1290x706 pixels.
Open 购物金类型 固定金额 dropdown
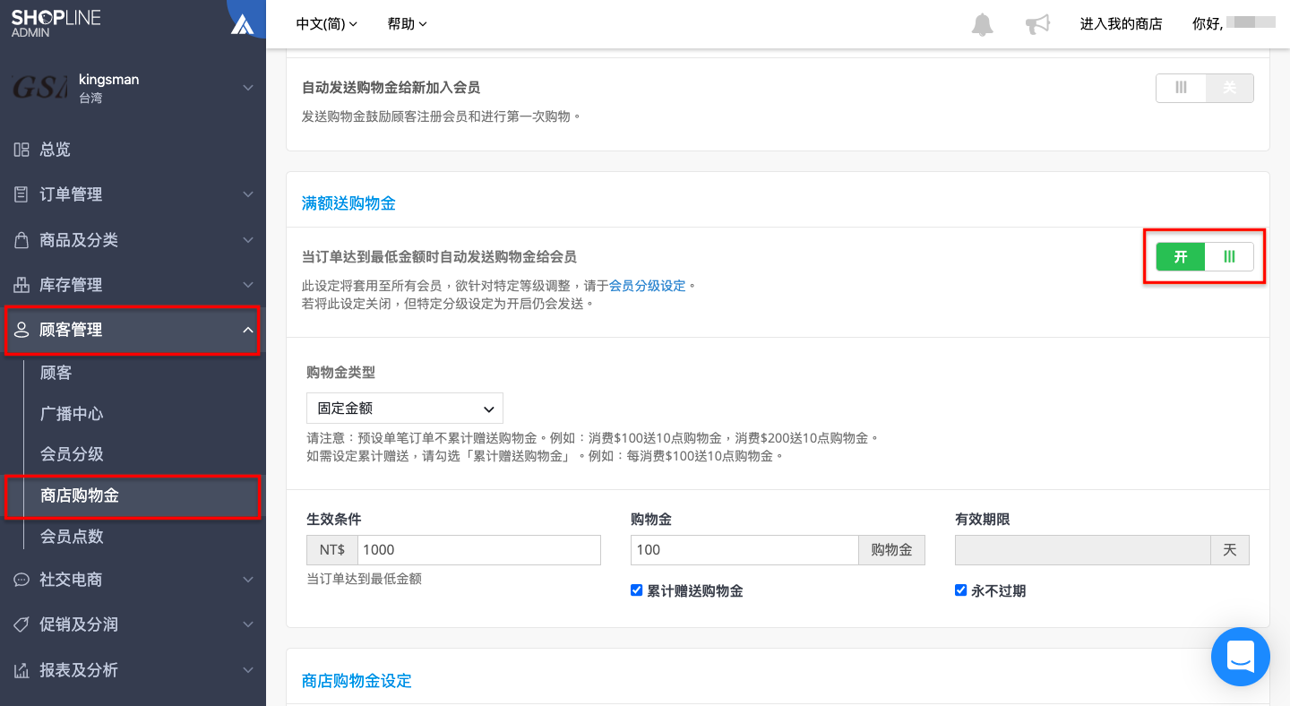405,408
